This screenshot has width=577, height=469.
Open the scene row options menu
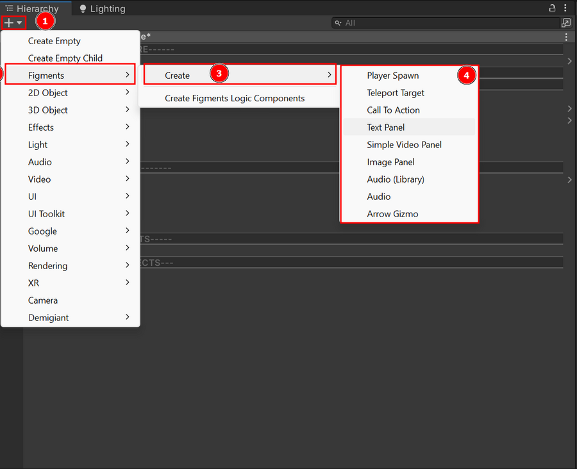[566, 37]
